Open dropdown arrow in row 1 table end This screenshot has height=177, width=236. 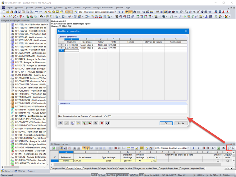(234, 161)
